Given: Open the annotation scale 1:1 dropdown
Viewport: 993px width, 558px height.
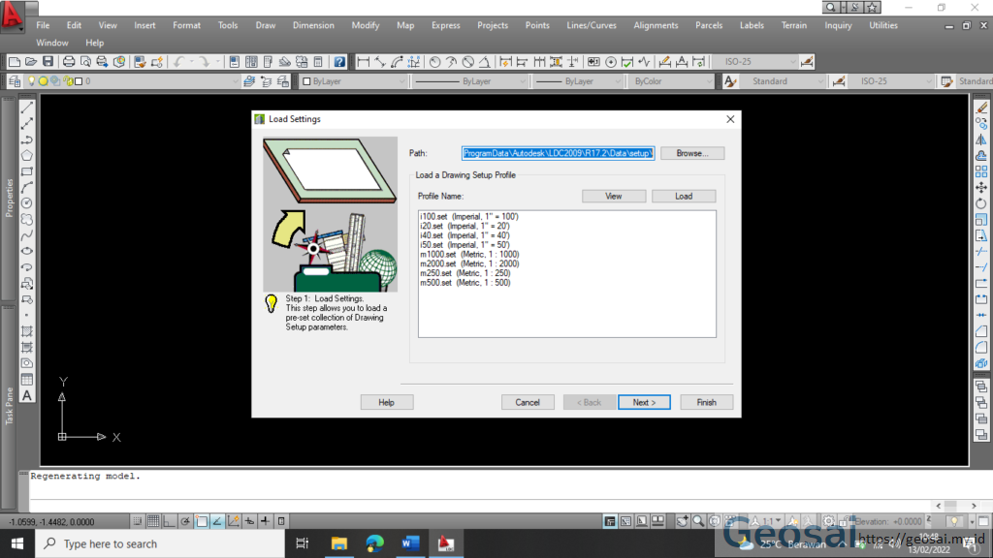Looking at the screenshot, I should pyautogui.click(x=777, y=521).
